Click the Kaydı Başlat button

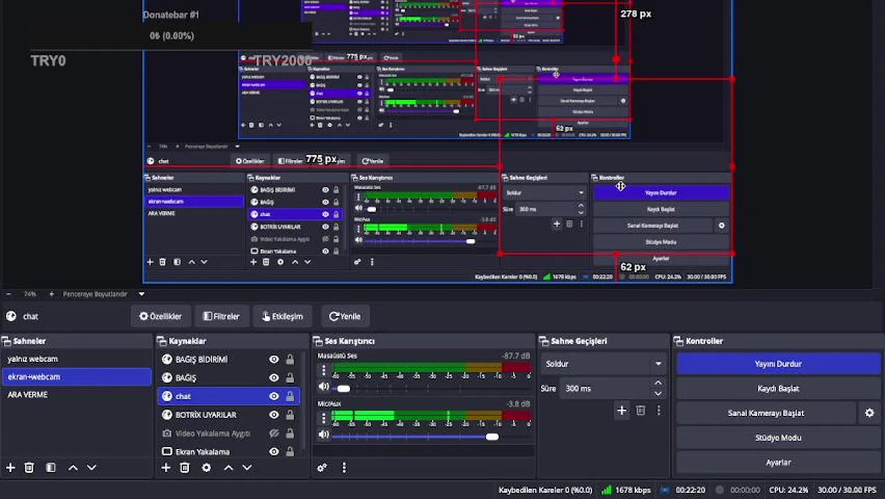point(778,389)
